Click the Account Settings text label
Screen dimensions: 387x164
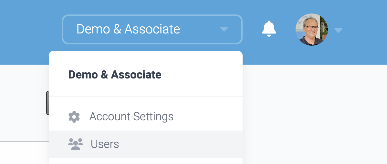point(131,117)
